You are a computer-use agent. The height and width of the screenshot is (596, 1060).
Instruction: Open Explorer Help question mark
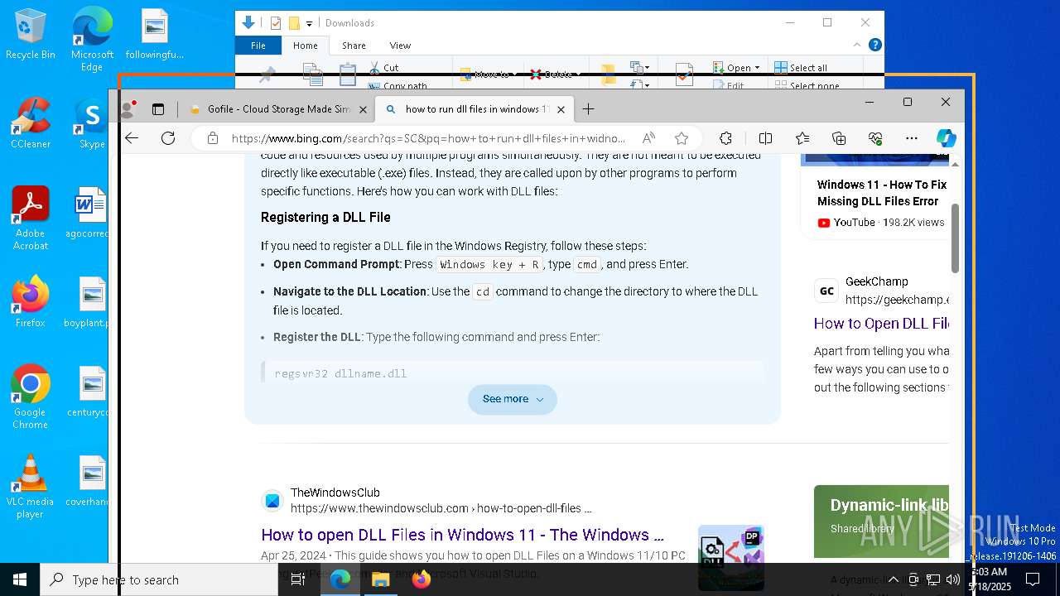click(874, 45)
